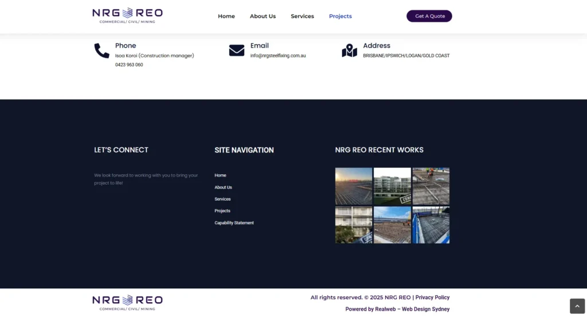Screen dimensions: 587x317
Task: Click the email envelope icon
Action: point(237,50)
